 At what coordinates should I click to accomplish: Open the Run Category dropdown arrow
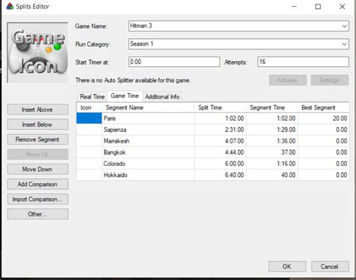pyautogui.click(x=344, y=44)
